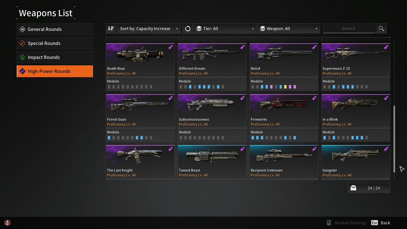Expand the Tier: All filter dropdown
Image resolution: width=407 pixels, height=229 pixels.
[225, 28]
